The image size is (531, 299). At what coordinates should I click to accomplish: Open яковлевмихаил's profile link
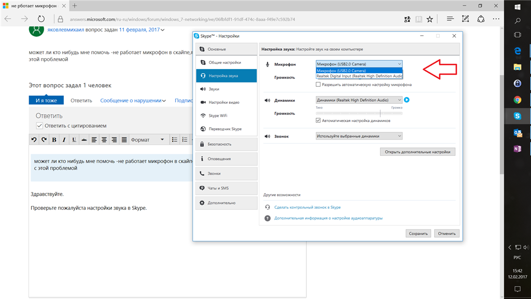tap(66, 30)
